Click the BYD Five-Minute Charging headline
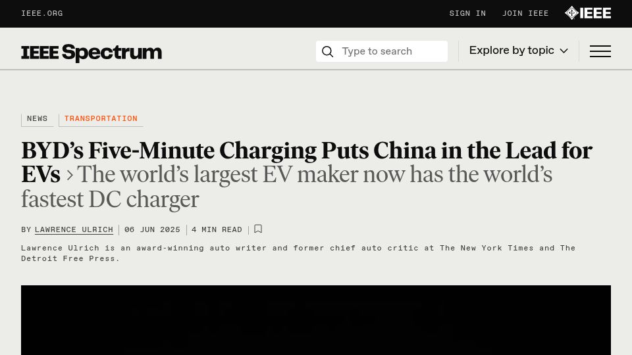The image size is (632, 355). point(307,162)
